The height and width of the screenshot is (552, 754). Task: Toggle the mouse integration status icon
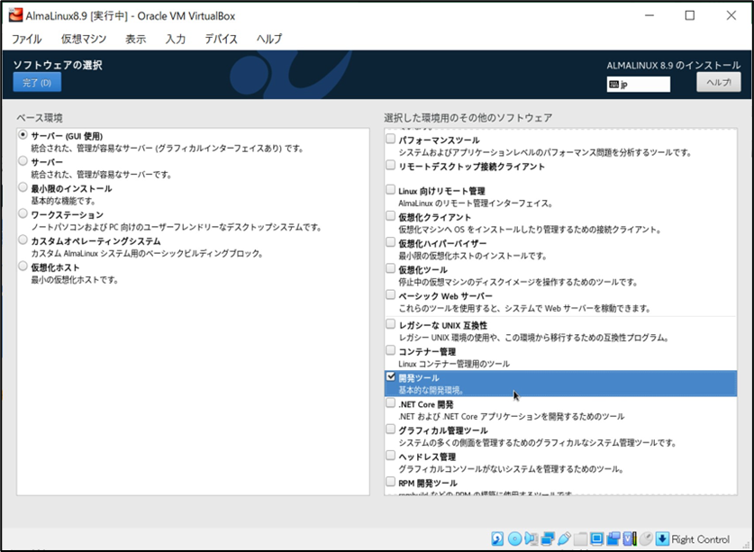pyautogui.click(x=646, y=538)
